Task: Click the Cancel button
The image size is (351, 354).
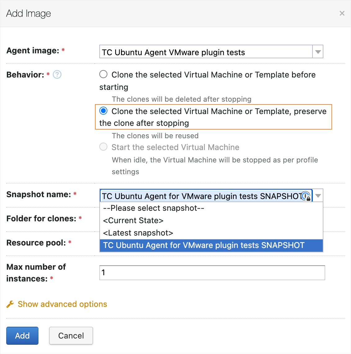Action: pyautogui.click(x=71, y=335)
